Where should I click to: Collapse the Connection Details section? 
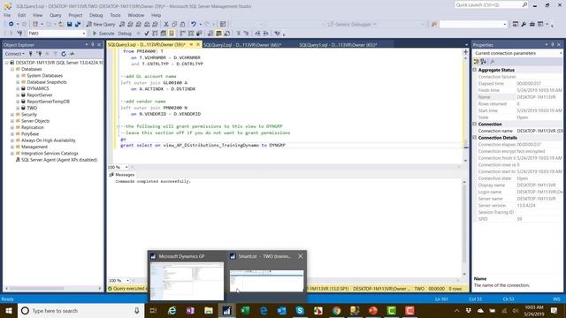click(x=475, y=138)
